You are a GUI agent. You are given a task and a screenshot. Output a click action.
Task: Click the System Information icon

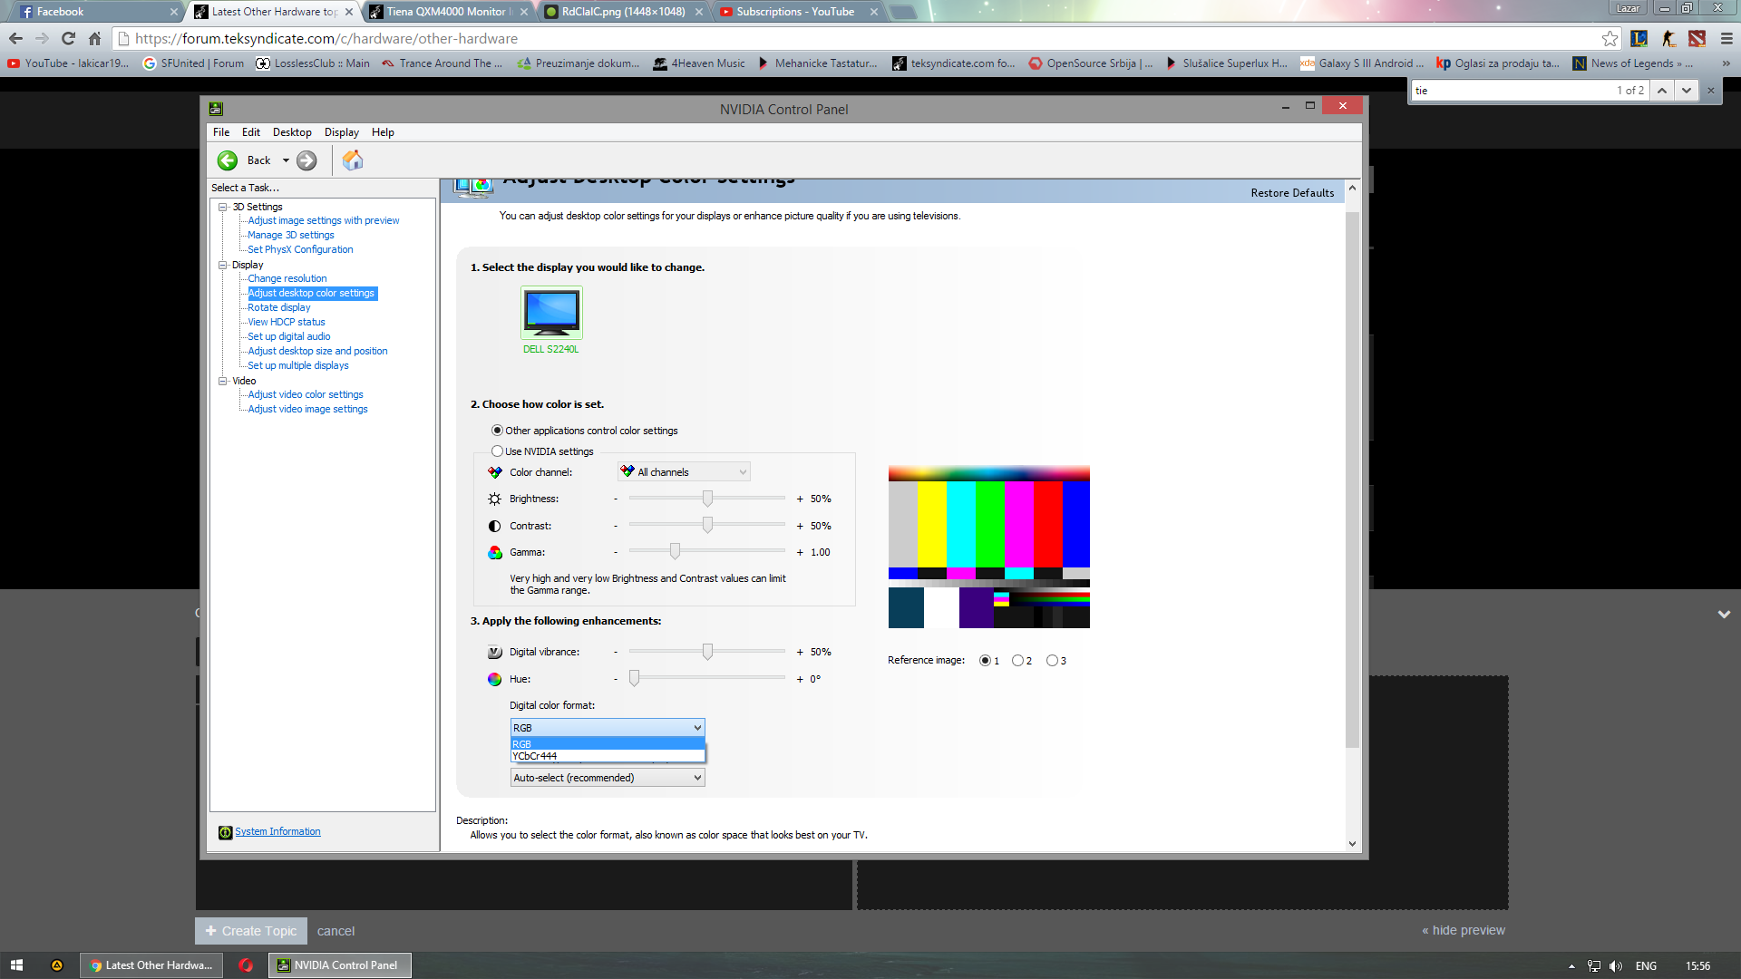click(225, 832)
